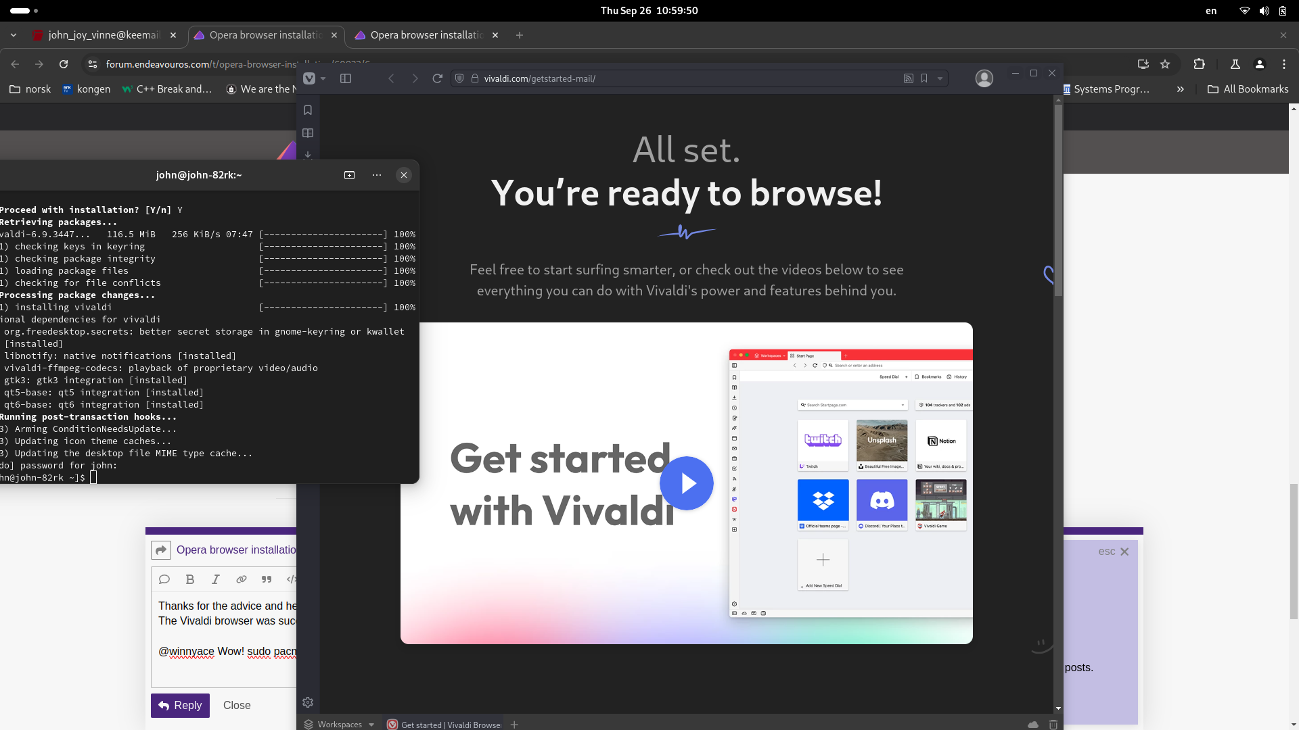The width and height of the screenshot is (1299, 730).
Task: Open Vivaldi closed tabs trash icon
Action: point(1053,724)
